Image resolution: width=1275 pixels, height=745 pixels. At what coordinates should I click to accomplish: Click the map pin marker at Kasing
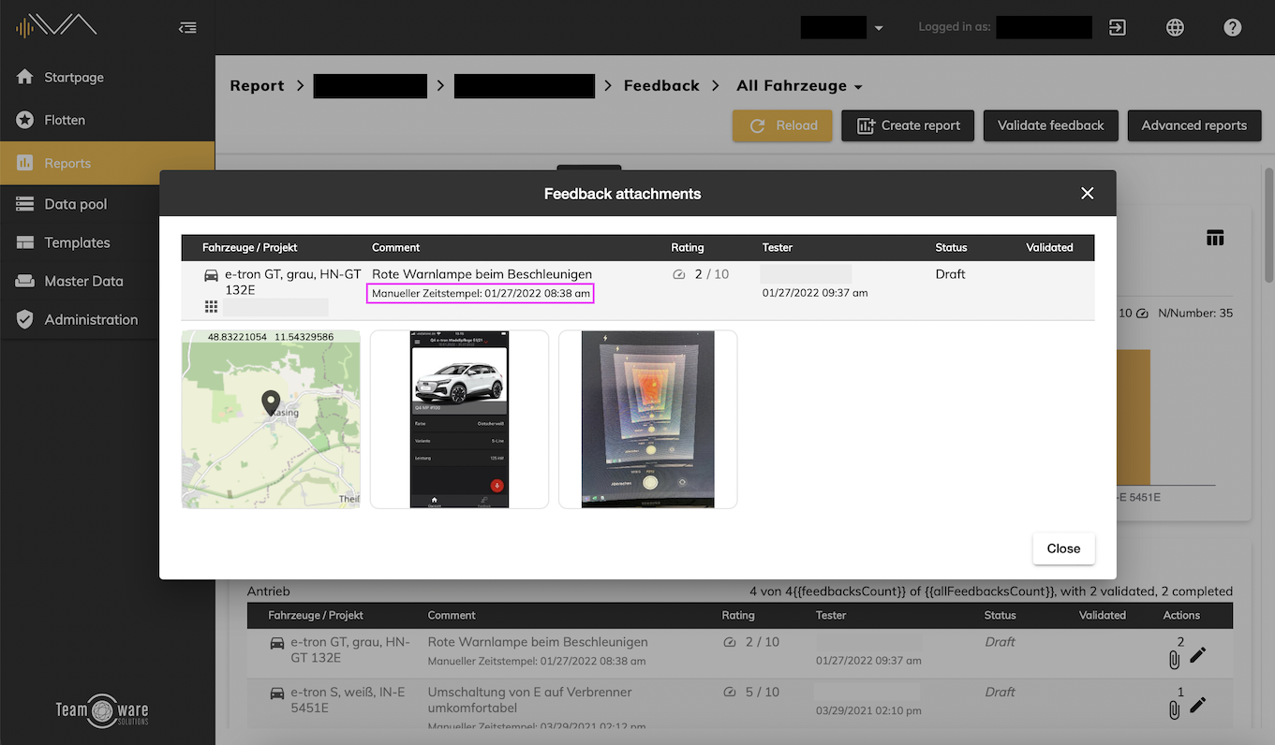pyautogui.click(x=271, y=403)
